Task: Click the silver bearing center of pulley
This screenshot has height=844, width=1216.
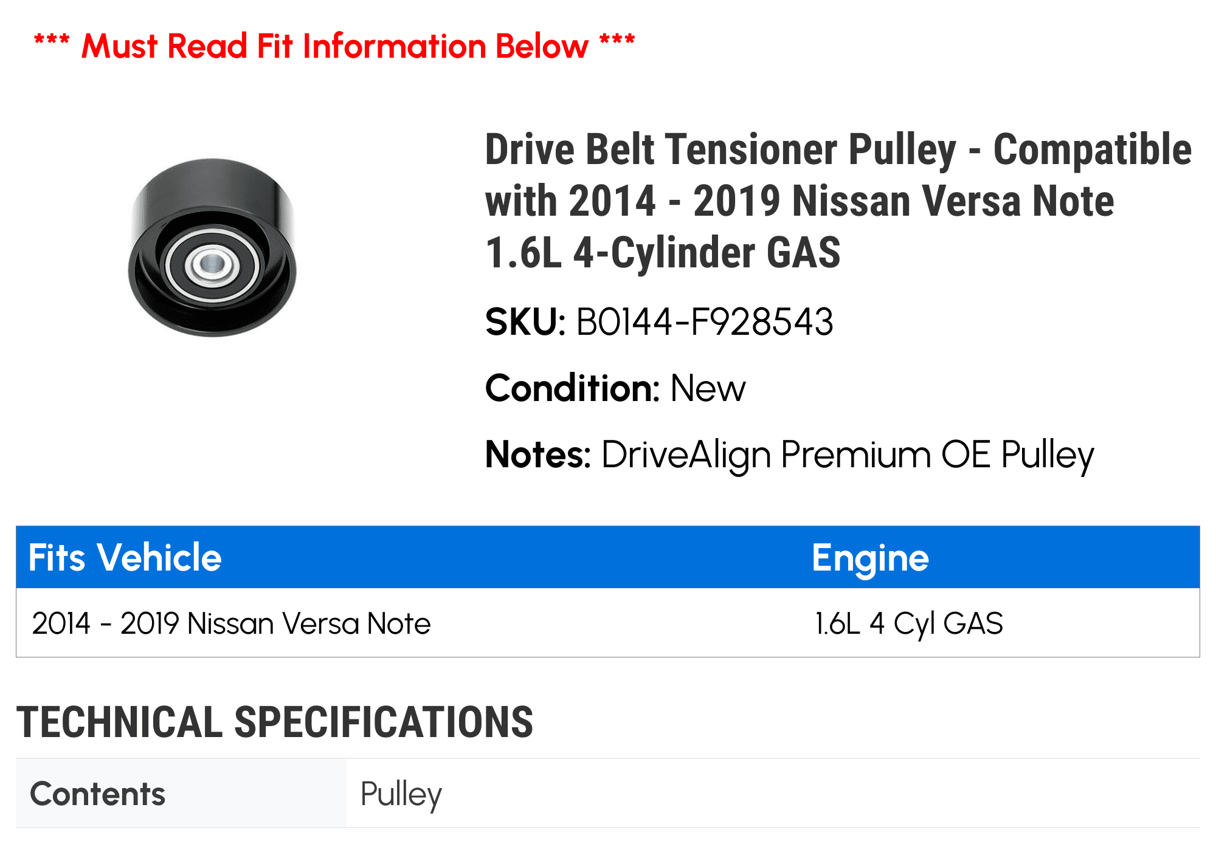Action: pyautogui.click(x=212, y=264)
